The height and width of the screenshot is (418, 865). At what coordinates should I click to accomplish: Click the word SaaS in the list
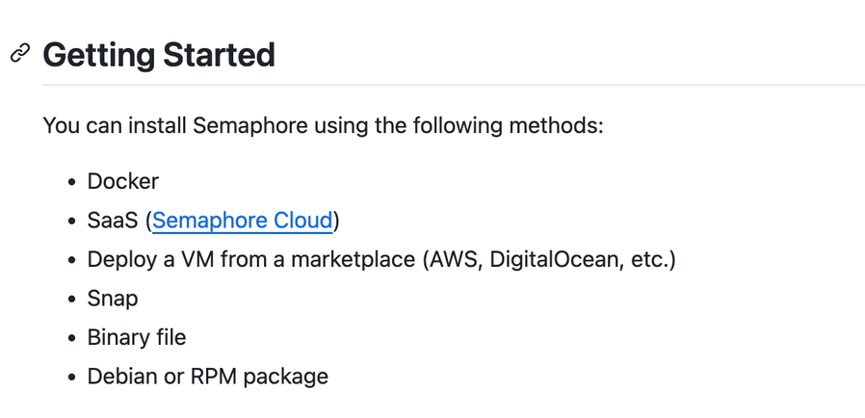(113, 221)
